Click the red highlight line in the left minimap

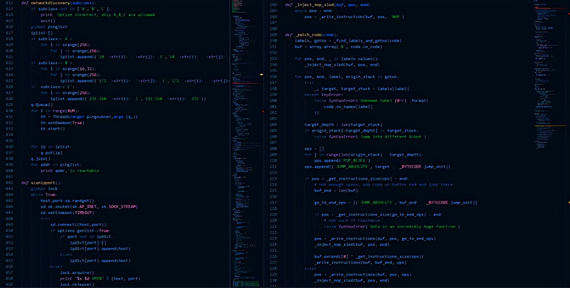(x=246, y=84)
